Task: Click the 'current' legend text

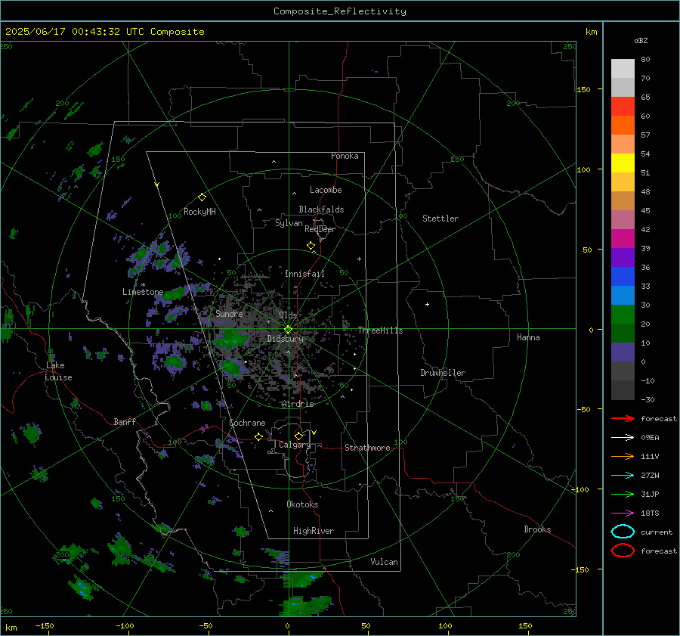Action: (x=657, y=532)
